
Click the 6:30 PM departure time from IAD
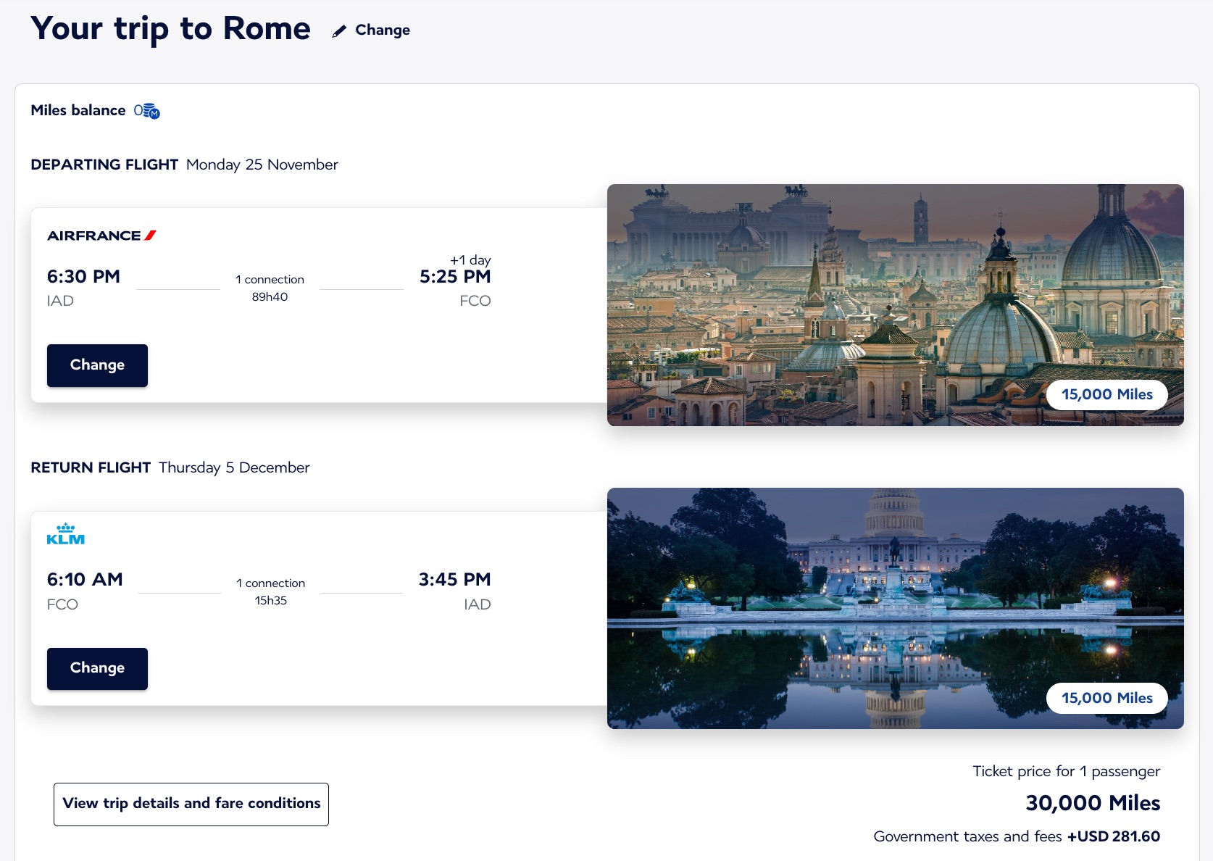(83, 277)
